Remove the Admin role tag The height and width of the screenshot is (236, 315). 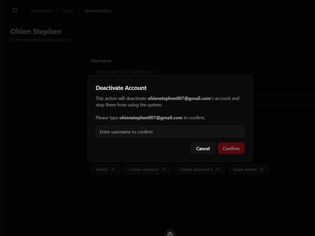coord(113,169)
